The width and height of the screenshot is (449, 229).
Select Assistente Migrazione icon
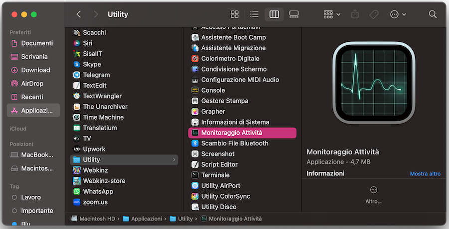pos(195,48)
